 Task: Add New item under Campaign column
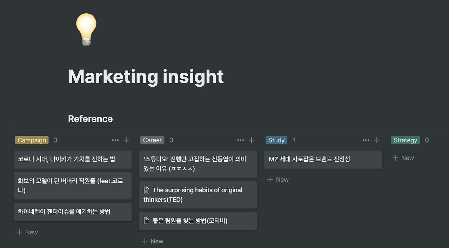coord(27,232)
